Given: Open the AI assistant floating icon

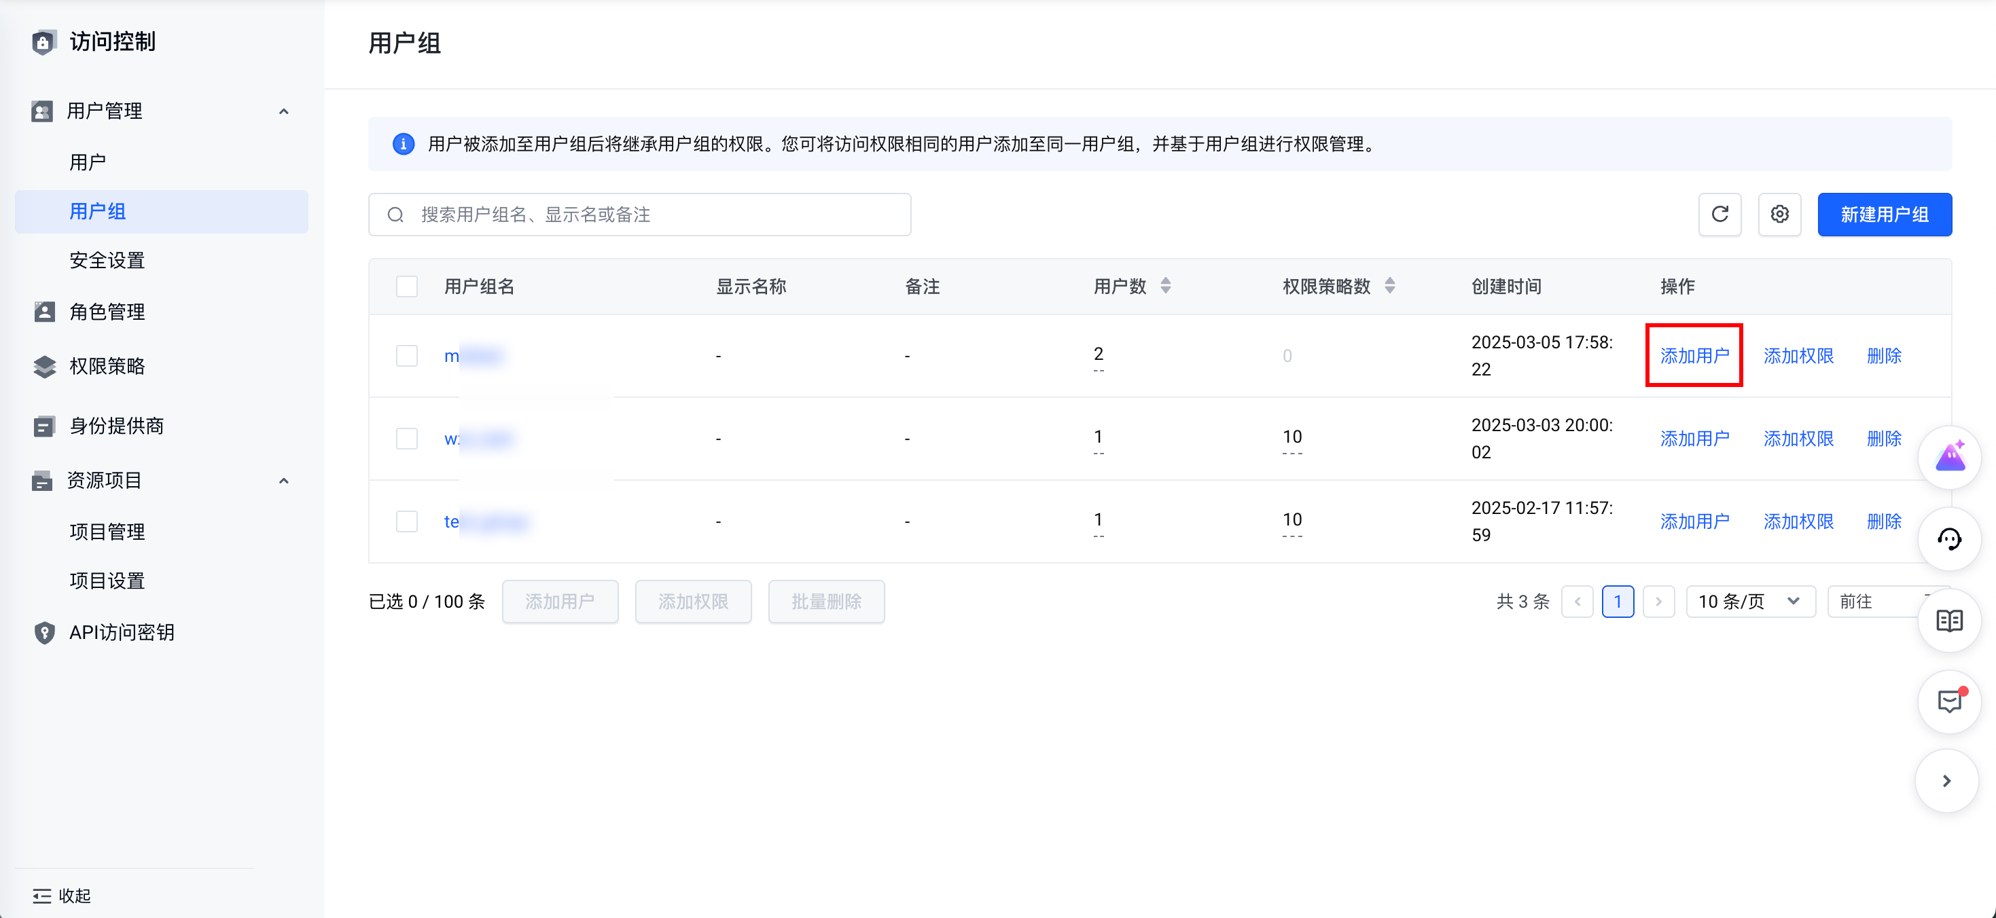Looking at the screenshot, I should (x=1948, y=458).
